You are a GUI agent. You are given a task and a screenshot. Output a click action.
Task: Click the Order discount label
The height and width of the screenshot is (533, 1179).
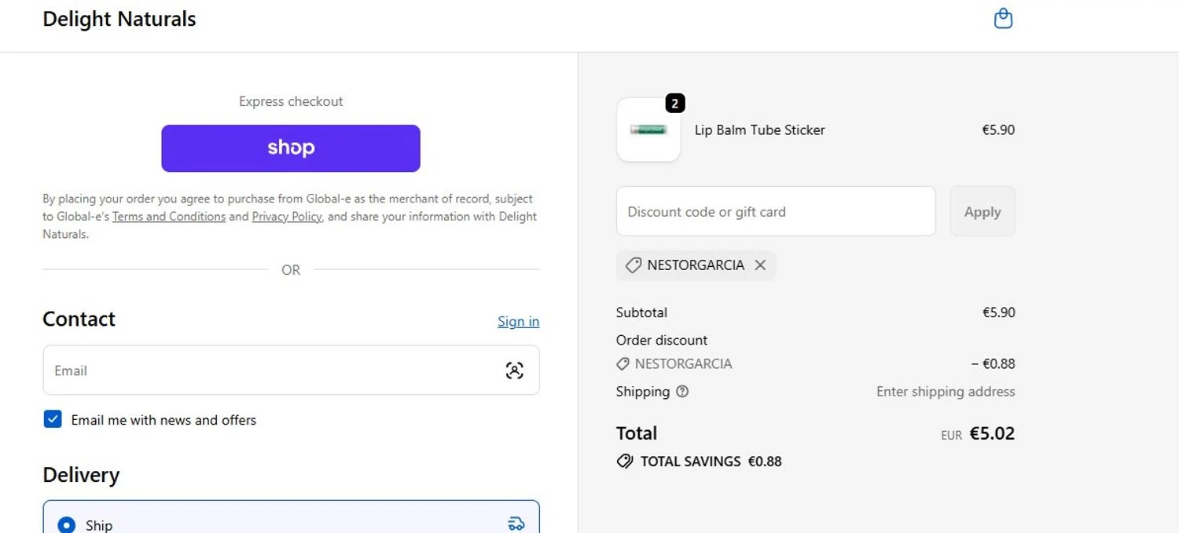662,340
